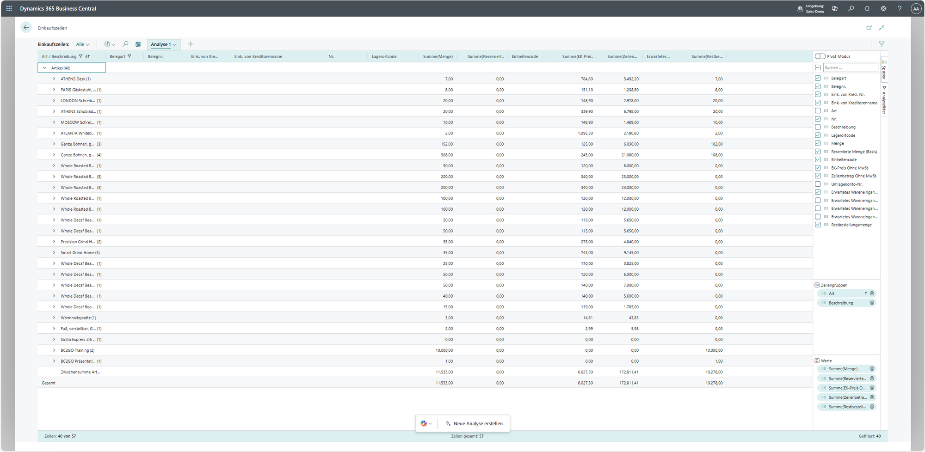Viewport: 925px width, 452px height.
Task: Remove Beschreibung from Zeilengruppen
Action: (872, 303)
